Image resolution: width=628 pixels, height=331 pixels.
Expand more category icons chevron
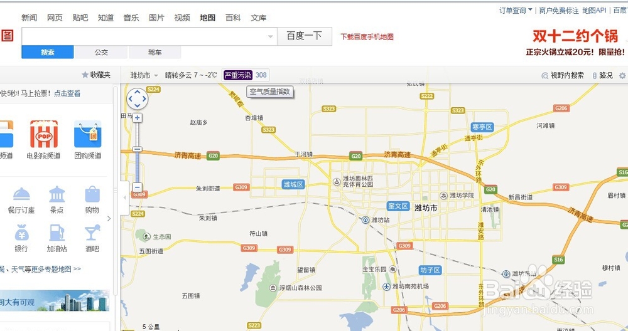point(109,219)
